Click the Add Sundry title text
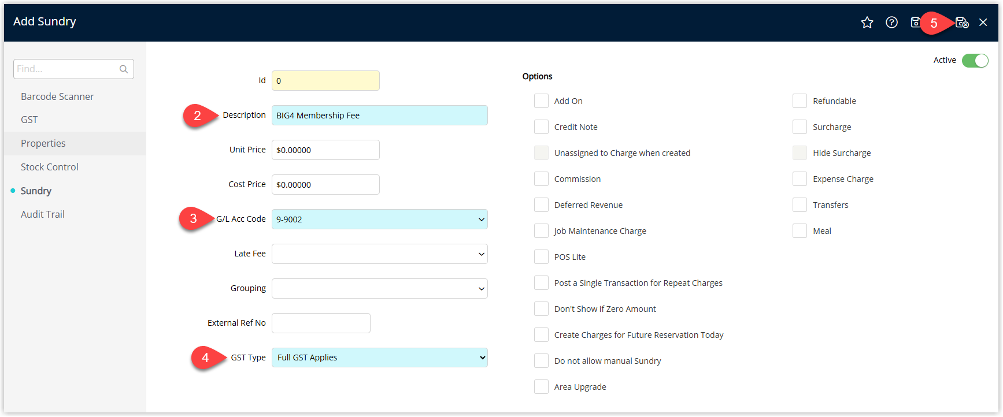 (x=45, y=21)
